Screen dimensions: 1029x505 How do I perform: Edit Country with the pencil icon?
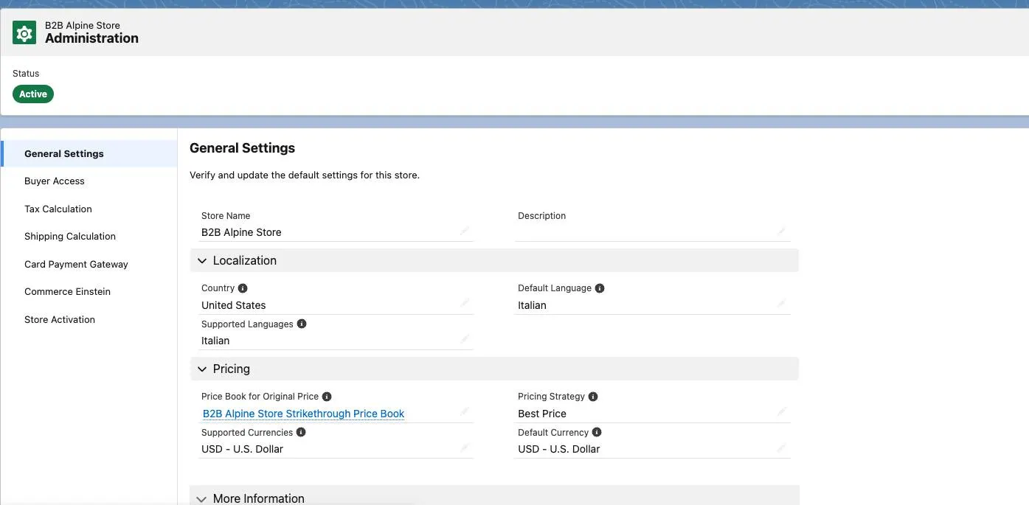(x=465, y=303)
